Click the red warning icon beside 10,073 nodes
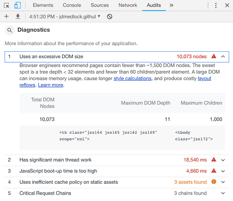Screen dimensions: 233x201 pos(214,56)
